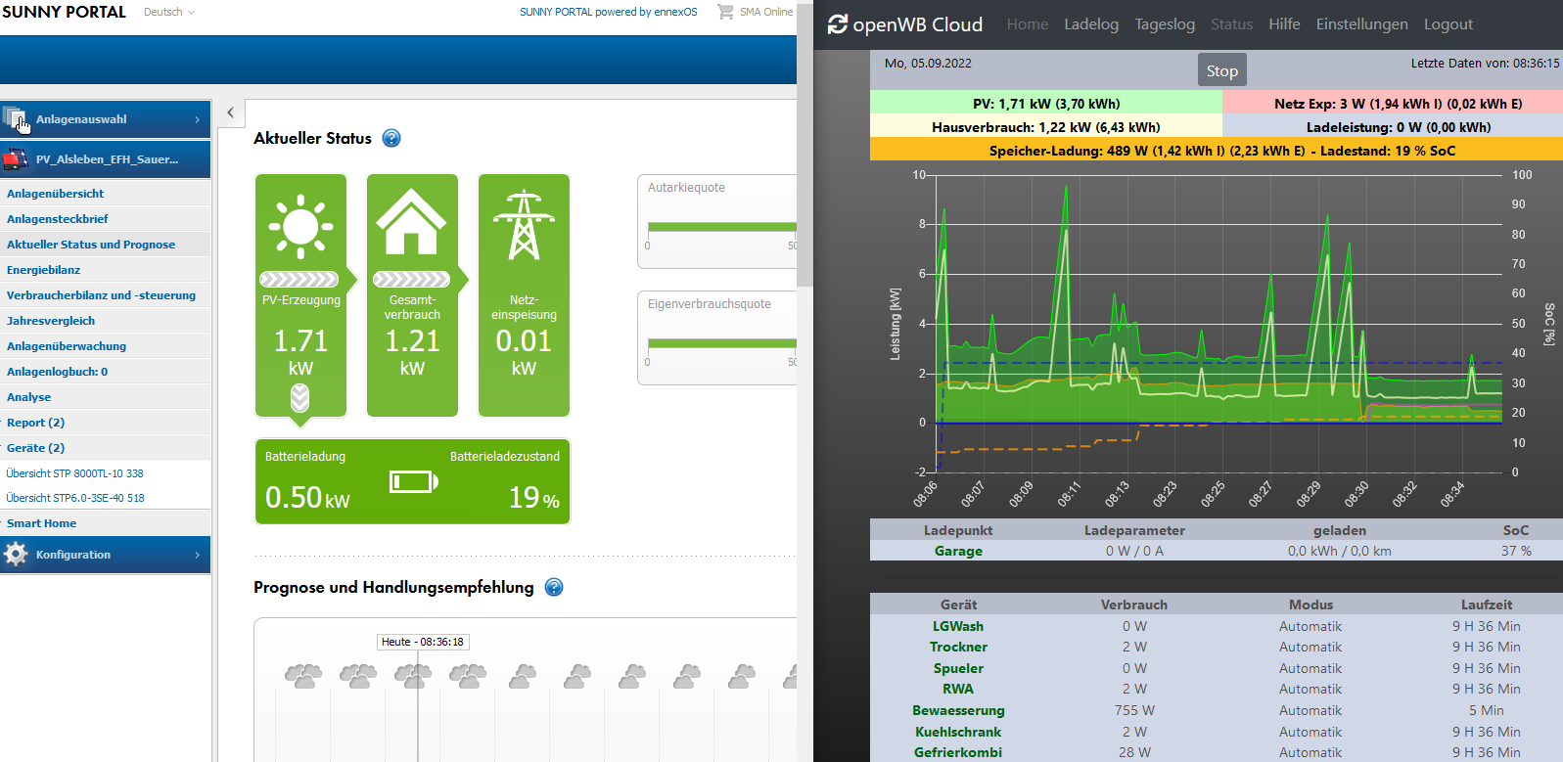Open the Garage Ladepunkt link
This screenshot has width=1563, height=762.
point(958,551)
